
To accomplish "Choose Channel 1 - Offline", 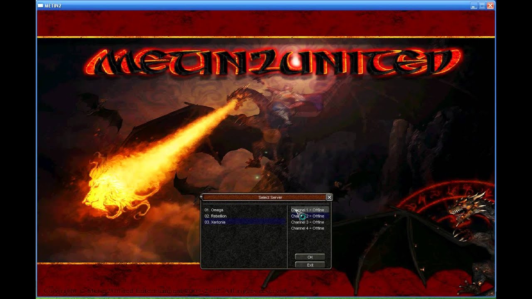I will pos(309,210).
